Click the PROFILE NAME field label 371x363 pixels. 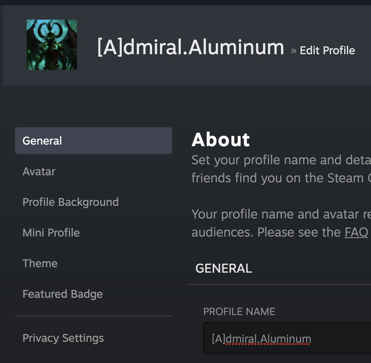click(239, 312)
